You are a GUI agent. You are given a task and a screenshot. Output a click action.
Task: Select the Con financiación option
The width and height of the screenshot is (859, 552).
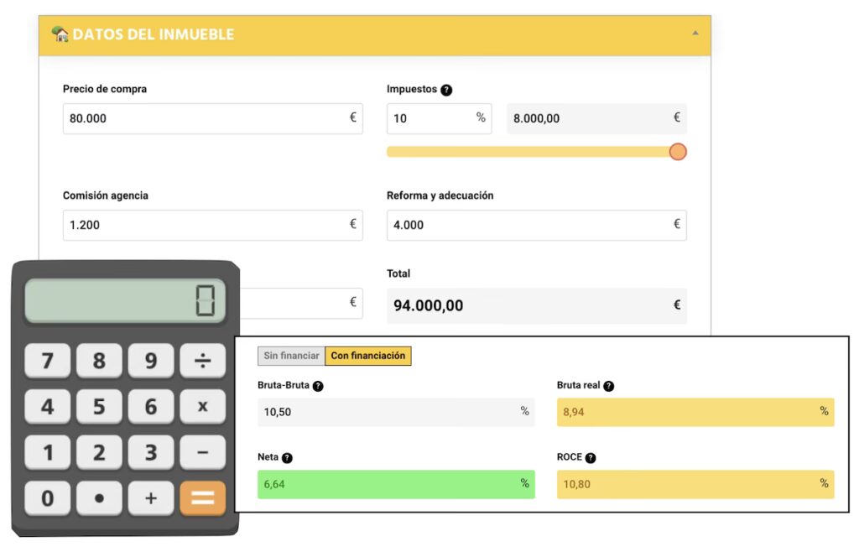(367, 356)
